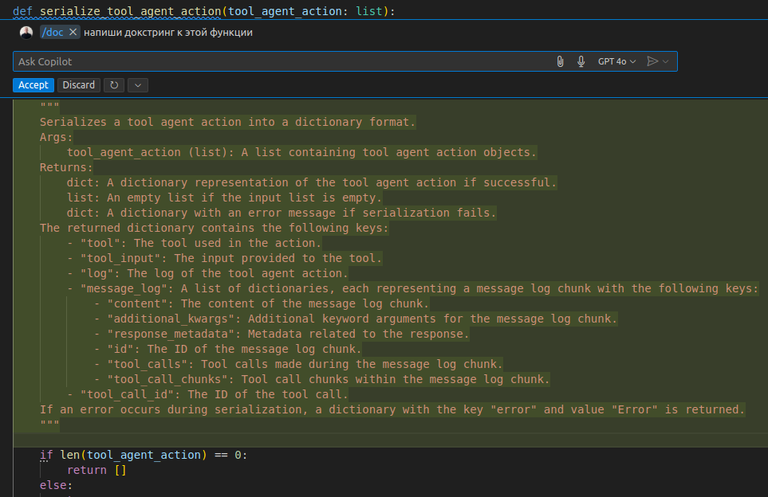Click the user avatar icon

point(26,32)
